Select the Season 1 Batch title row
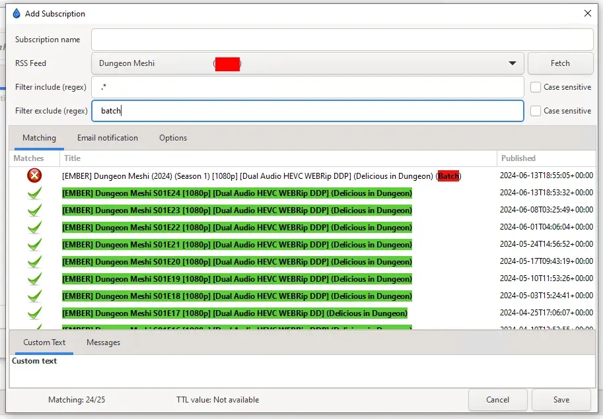This screenshot has width=603, height=419. tap(262, 176)
